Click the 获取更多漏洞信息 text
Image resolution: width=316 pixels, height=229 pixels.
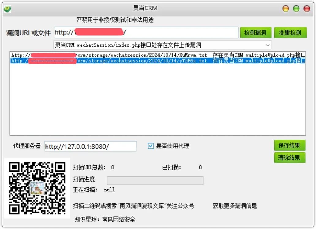(235, 206)
